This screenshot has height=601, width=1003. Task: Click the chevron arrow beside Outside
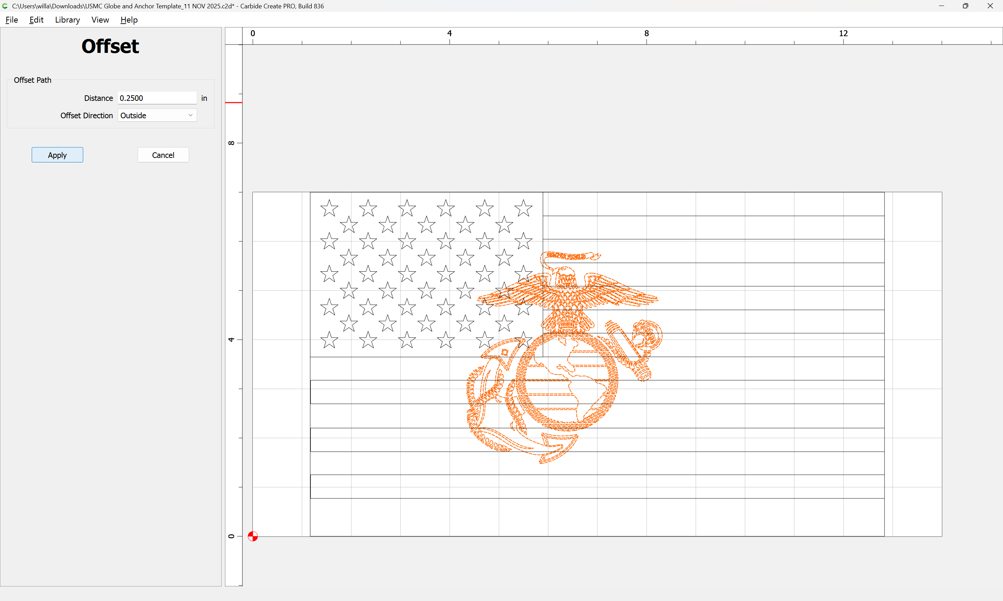point(191,115)
